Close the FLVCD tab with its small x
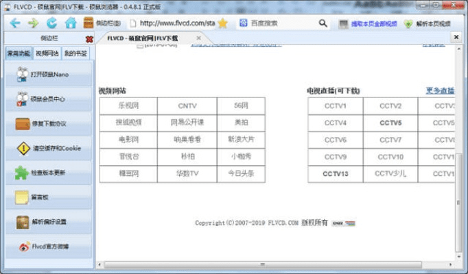The width and height of the screenshot is (468, 274). tap(199, 38)
